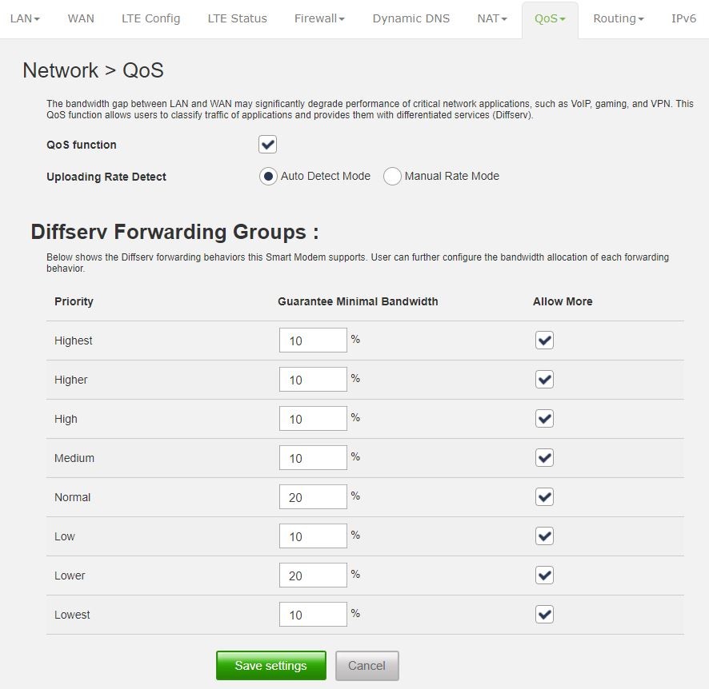Select Manual Rate Mode radio button

point(392,176)
